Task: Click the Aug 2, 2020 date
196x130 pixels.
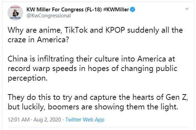Action: [x=47, y=120]
